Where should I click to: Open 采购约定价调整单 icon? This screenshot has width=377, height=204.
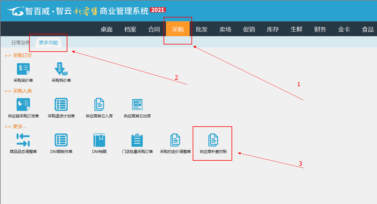click(x=175, y=140)
